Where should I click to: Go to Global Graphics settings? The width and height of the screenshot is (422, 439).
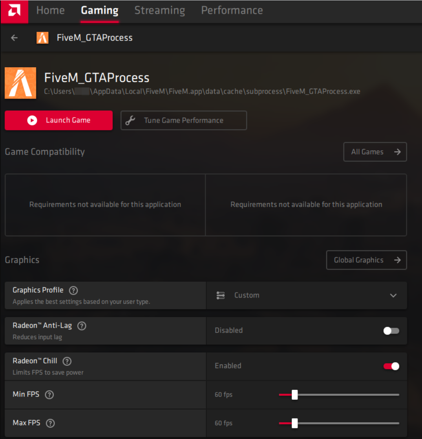pos(366,260)
